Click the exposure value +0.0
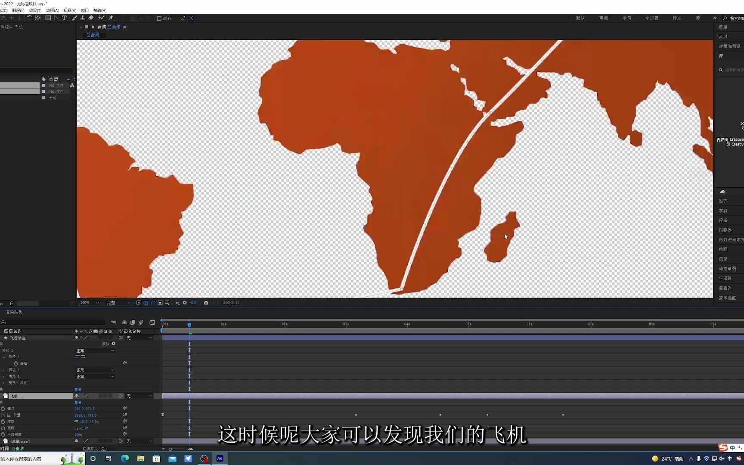Screen dimensions: 744x465 click(x=192, y=303)
